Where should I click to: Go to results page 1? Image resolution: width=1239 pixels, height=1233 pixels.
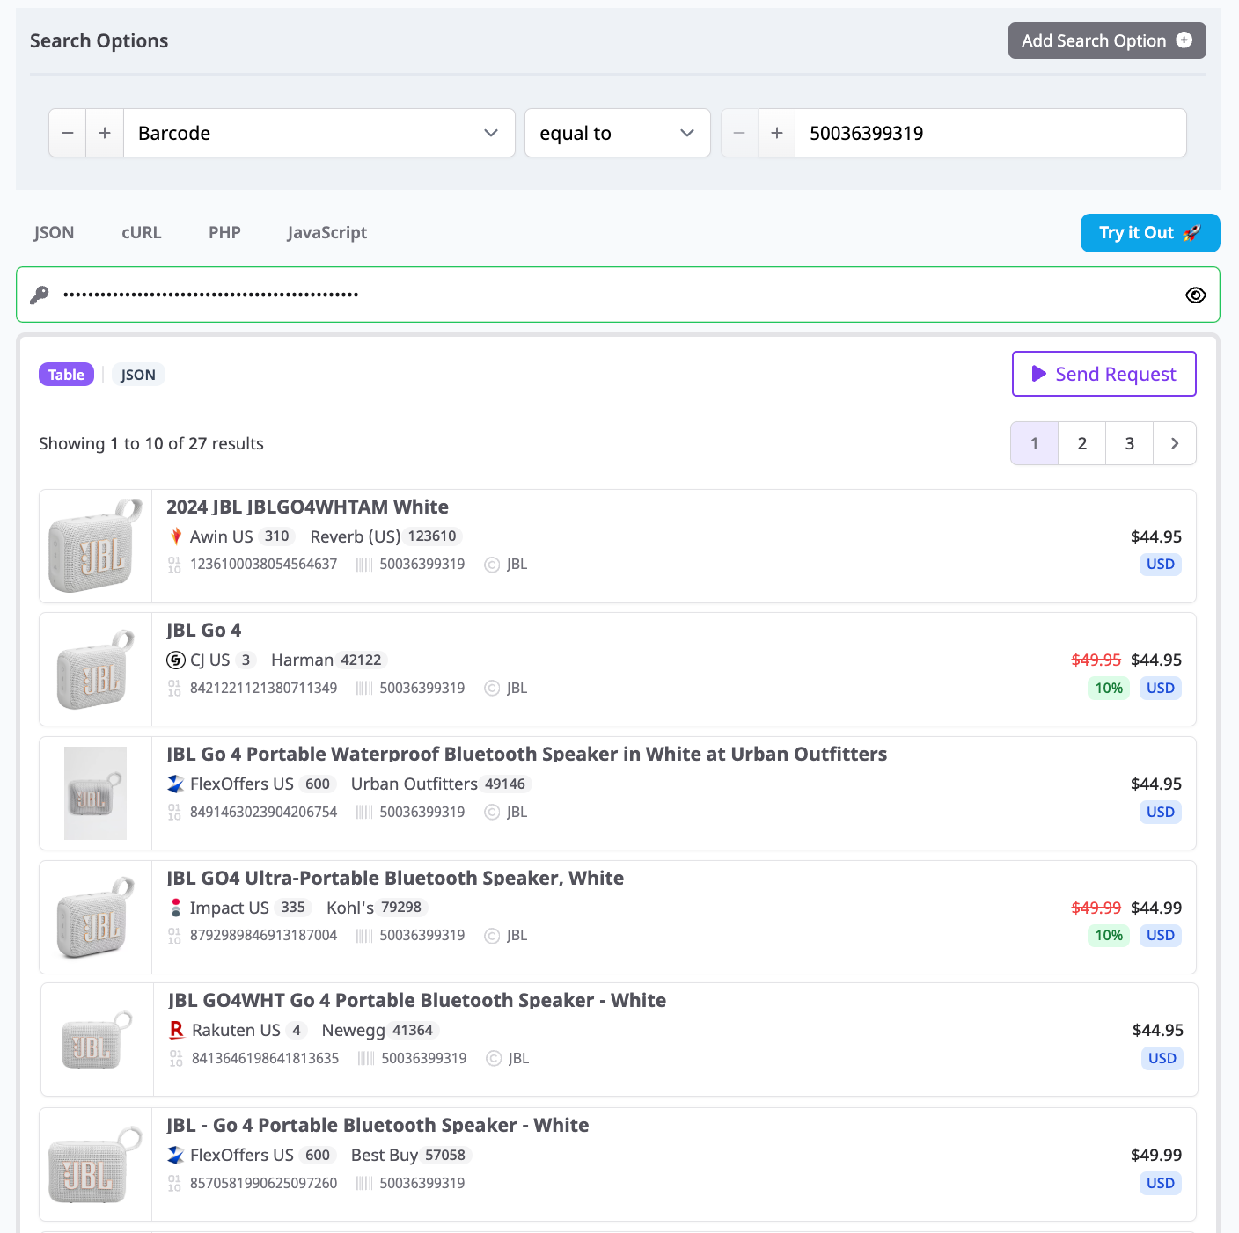coord(1034,443)
